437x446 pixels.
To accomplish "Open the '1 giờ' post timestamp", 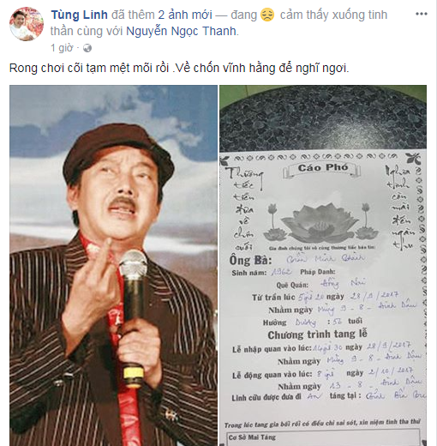I will pyautogui.click(x=62, y=48).
